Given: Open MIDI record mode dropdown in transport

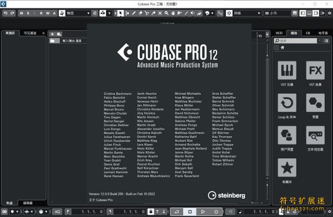Looking at the screenshot, I should pos(46,211).
